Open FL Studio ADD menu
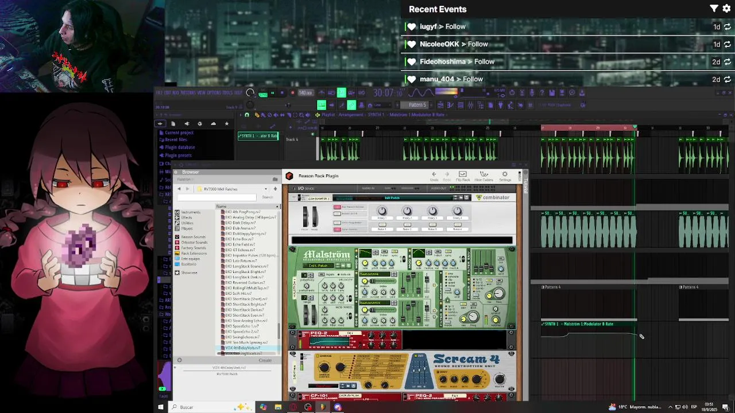 coord(175,93)
